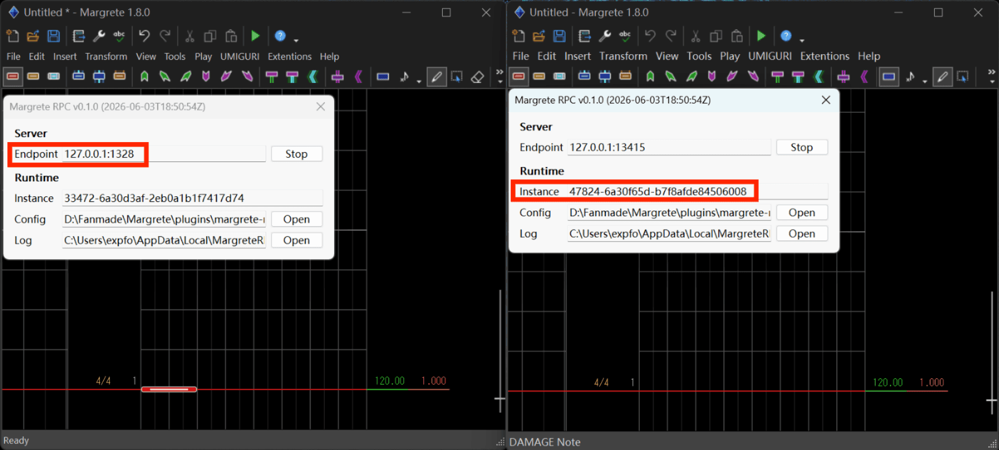Toggle red Tap note tool in left window
Image resolution: width=999 pixels, height=450 pixels.
point(13,76)
